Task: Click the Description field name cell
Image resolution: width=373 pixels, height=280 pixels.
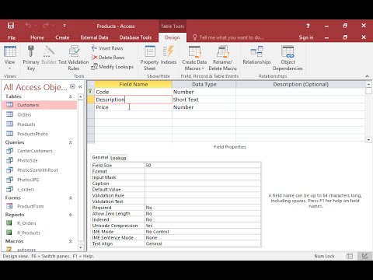Action: (133, 100)
